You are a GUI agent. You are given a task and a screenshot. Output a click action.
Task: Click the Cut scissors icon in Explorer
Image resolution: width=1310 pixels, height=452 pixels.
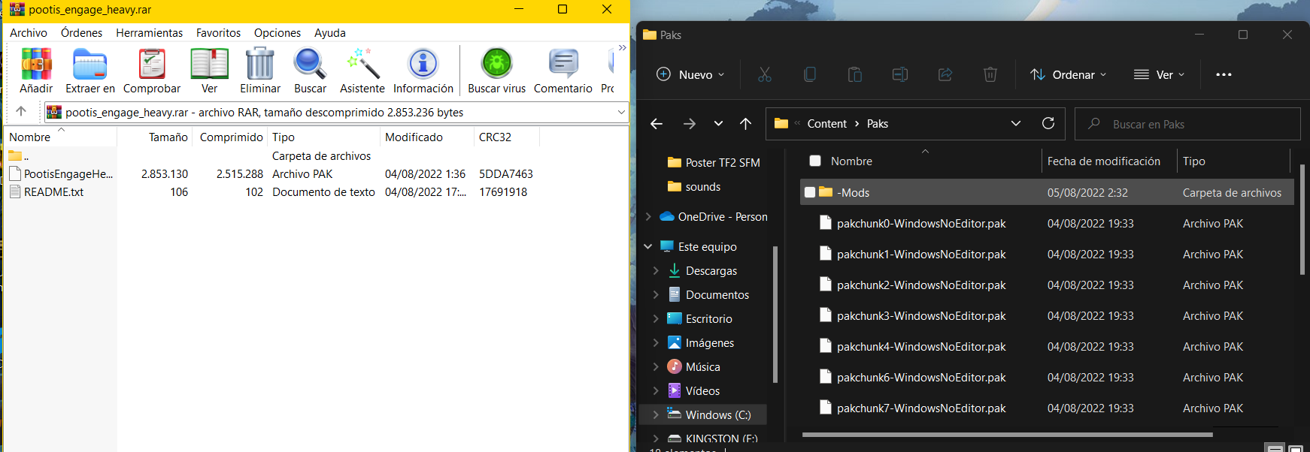765,74
